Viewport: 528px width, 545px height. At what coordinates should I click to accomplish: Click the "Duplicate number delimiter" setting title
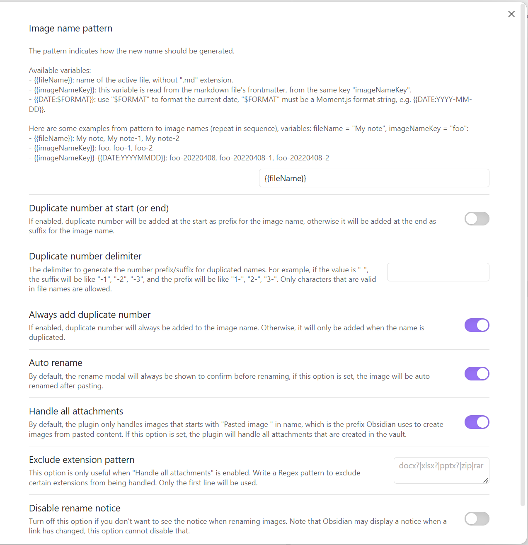[x=85, y=256]
